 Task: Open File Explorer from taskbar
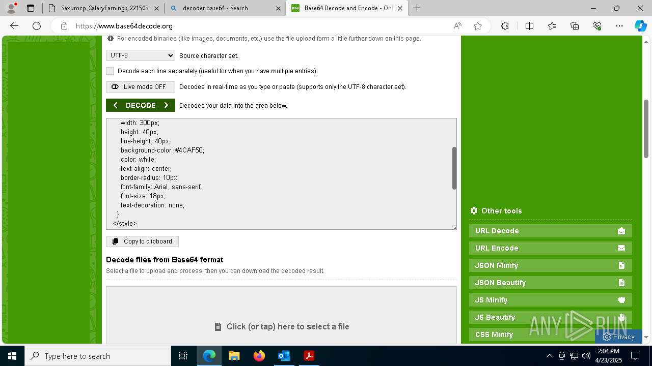[234, 356]
